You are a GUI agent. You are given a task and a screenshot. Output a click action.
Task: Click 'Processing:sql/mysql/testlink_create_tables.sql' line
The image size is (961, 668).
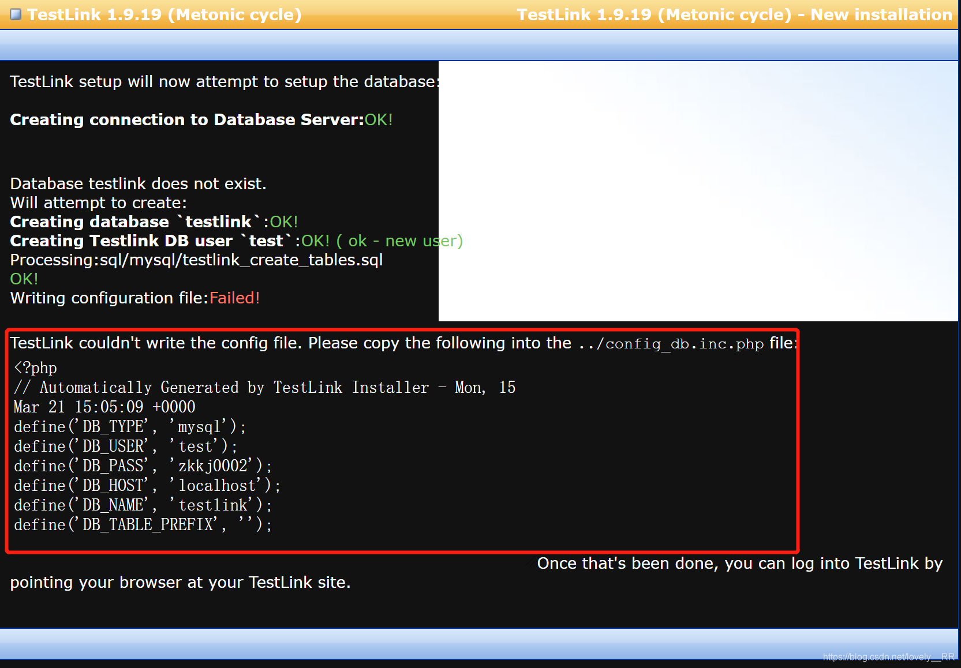tap(196, 260)
